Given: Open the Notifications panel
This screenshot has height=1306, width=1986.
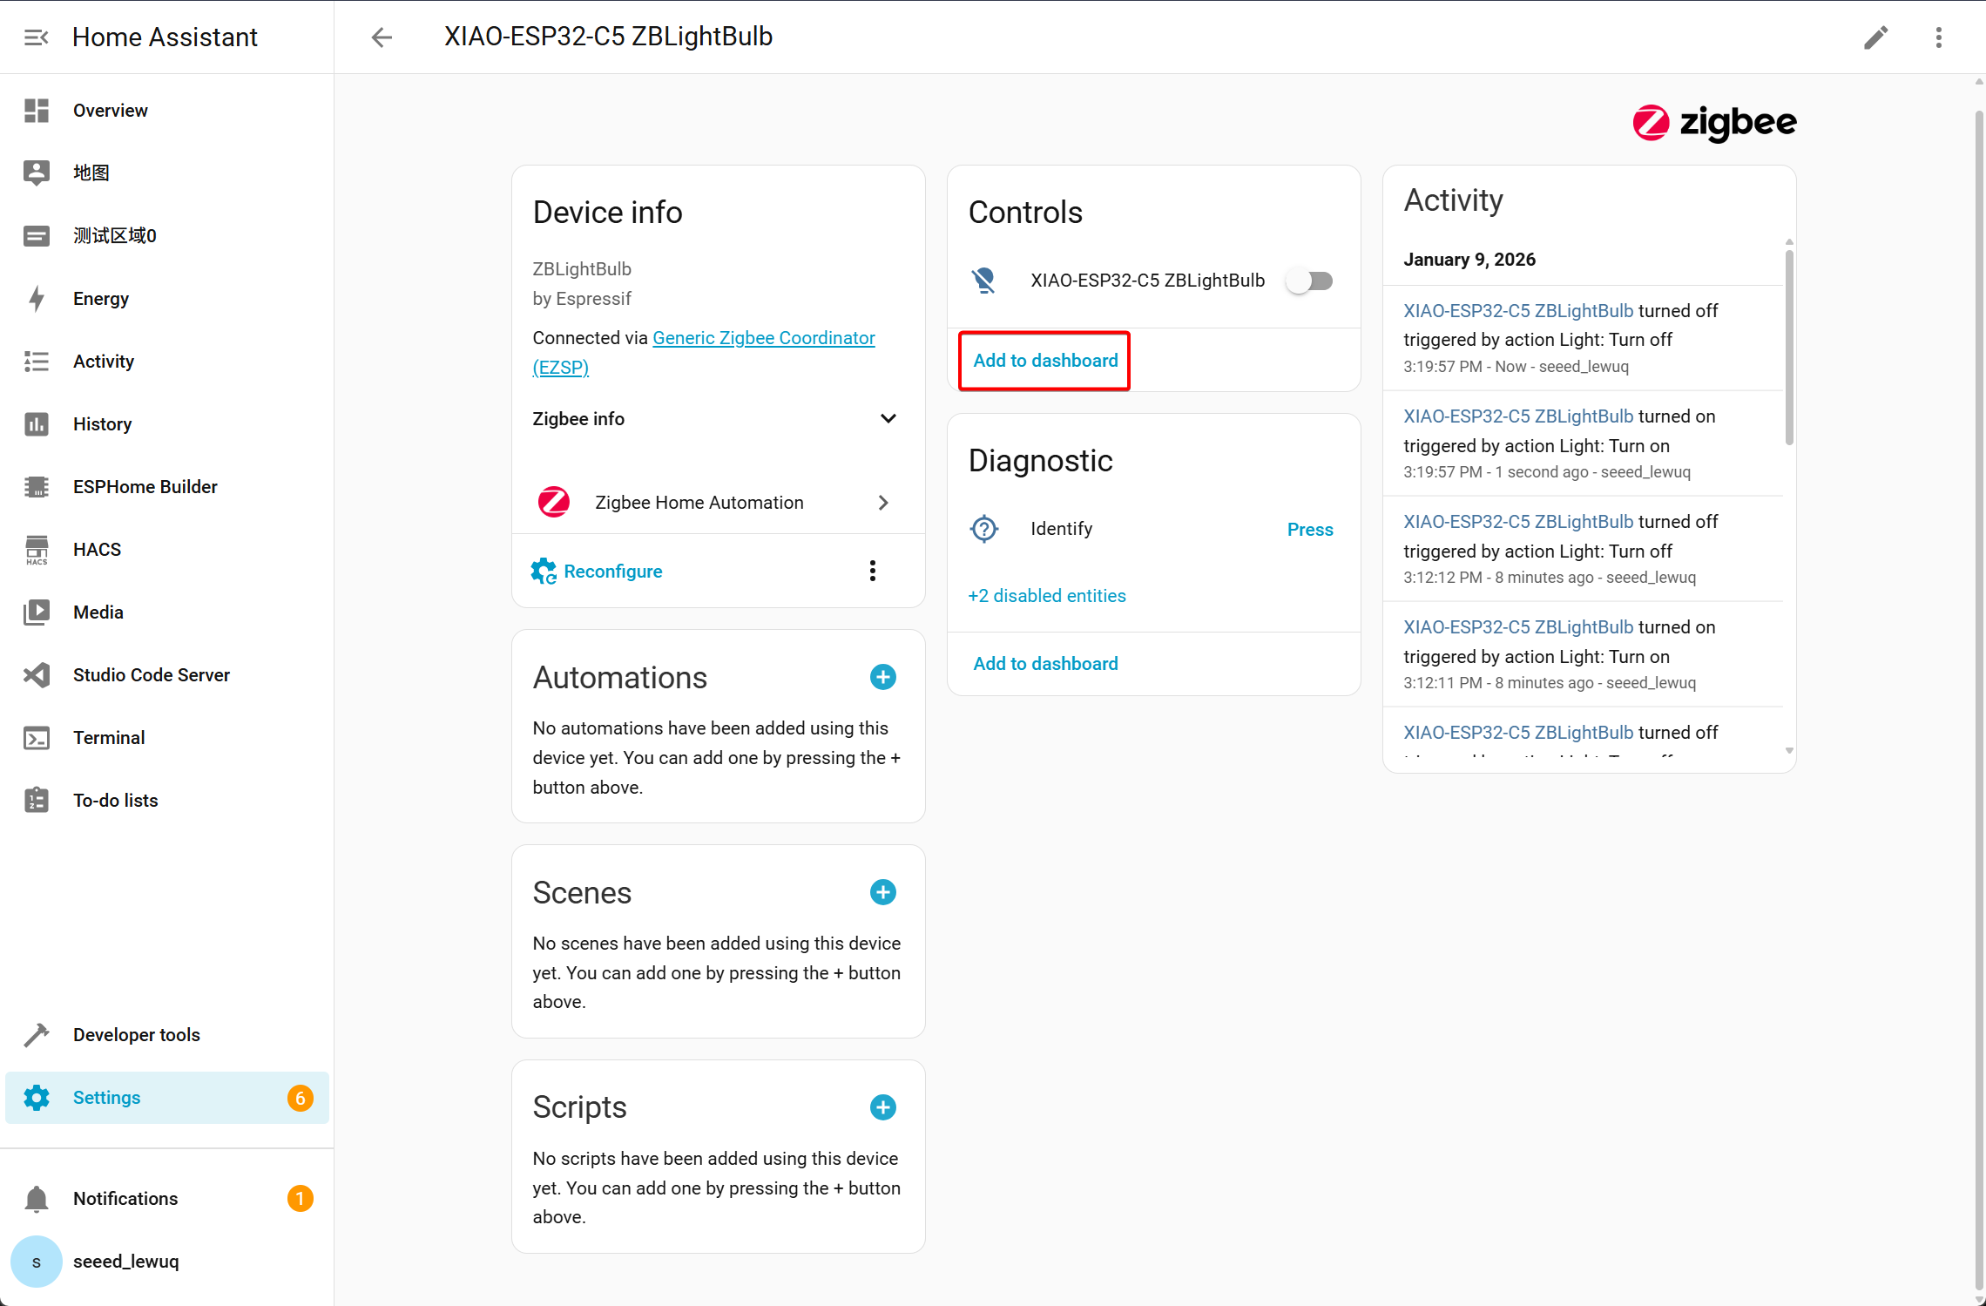Looking at the screenshot, I should 125,1199.
